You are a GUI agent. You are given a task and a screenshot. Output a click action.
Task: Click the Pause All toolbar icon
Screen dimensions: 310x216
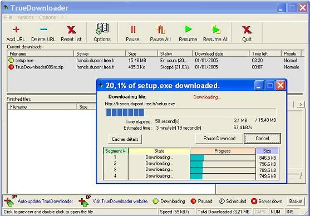pos(160,30)
